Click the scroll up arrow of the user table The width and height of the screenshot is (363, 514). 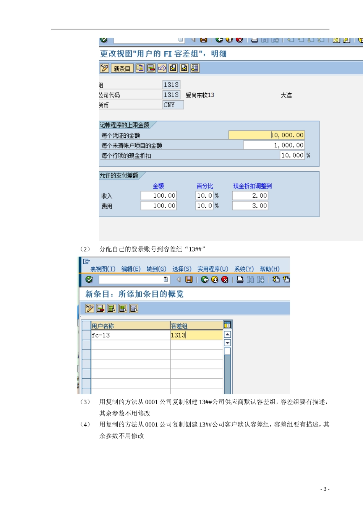coord(227,334)
